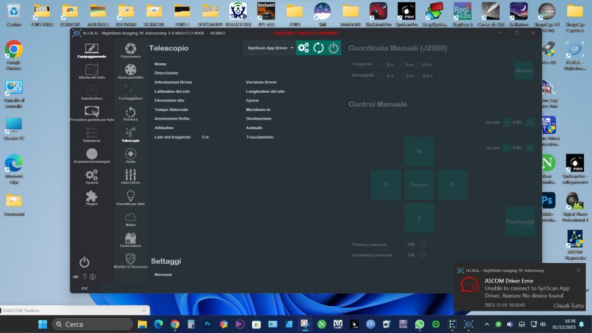This screenshot has height=333, width=592.
Task: Decrease second slew rate with minus
Action: coord(507,148)
